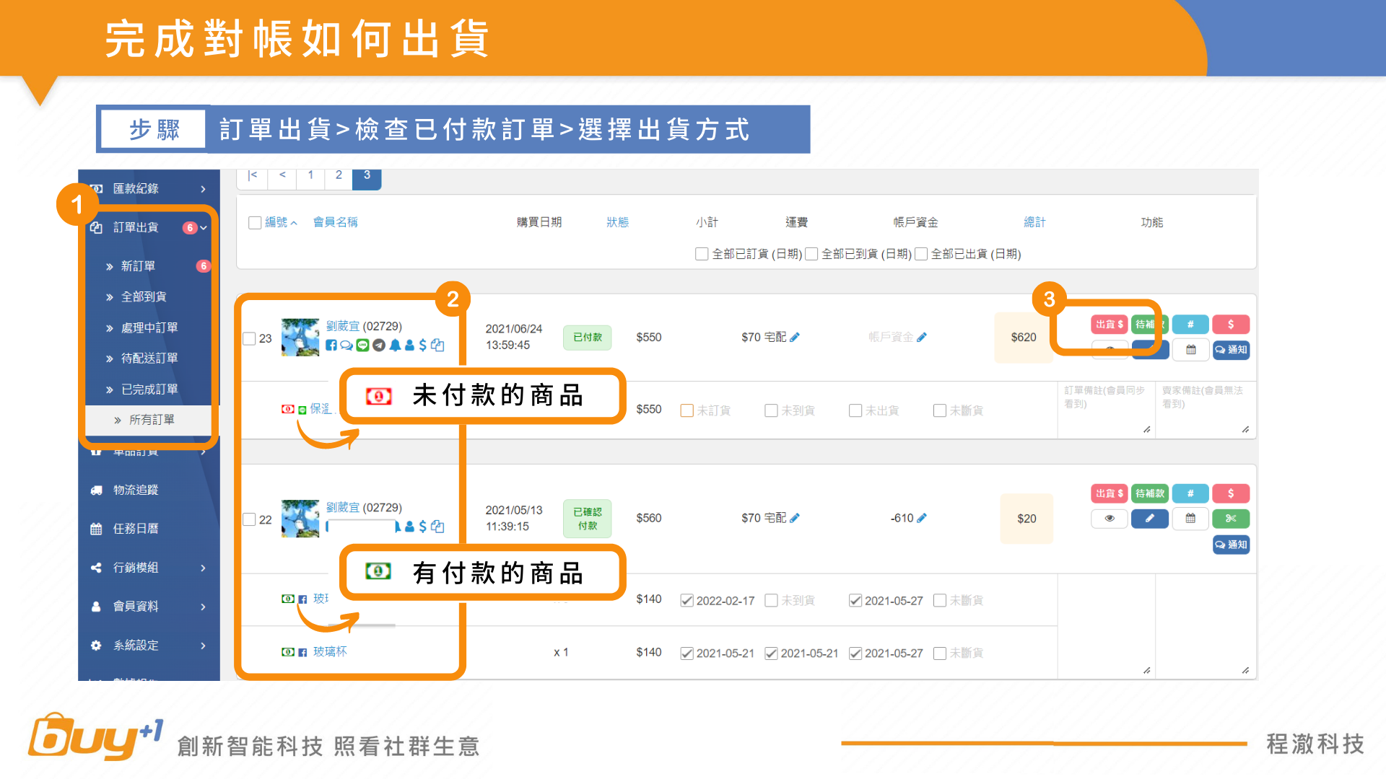1386x779 pixels.
Task: Click the 通知 button for order 23
Action: click(x=1231, y=350)
